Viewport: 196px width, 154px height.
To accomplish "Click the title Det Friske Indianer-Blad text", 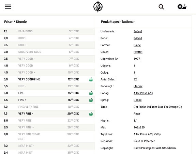I will pos(158,110).
